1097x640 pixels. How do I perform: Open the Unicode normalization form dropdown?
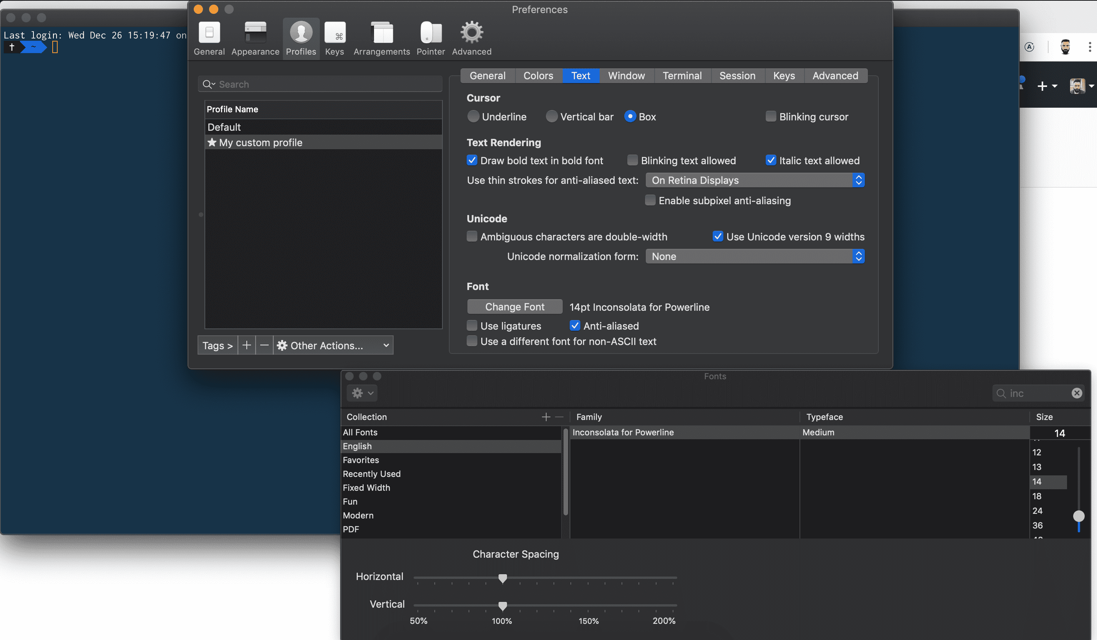pyautogui.click(x=755, y=256)
